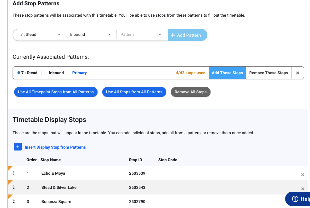Click the blue route dot beside 7 : Stead
310x208 pixels.
click(x=19, y=73)
